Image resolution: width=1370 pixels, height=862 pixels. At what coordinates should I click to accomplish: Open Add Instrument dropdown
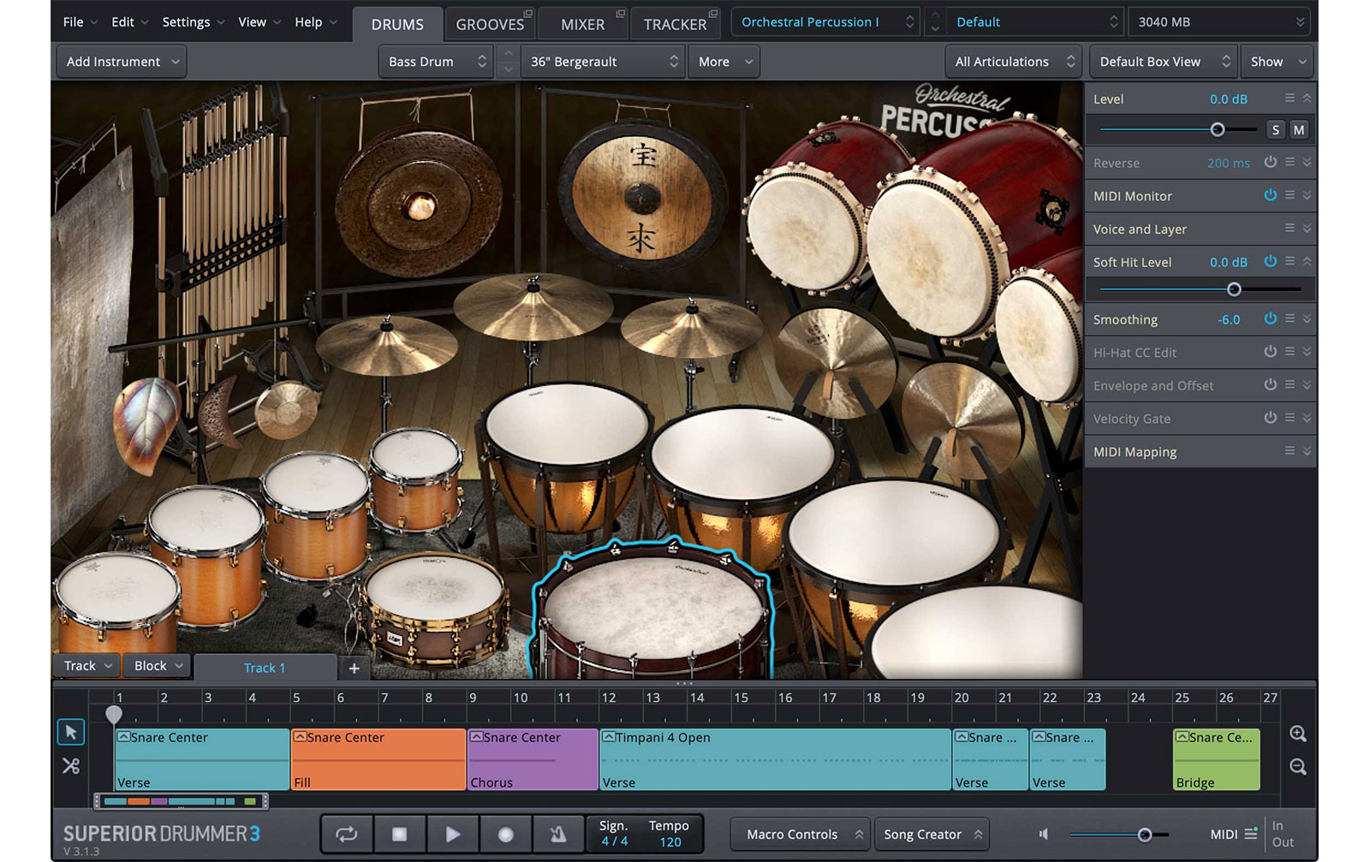click(122, 62)
